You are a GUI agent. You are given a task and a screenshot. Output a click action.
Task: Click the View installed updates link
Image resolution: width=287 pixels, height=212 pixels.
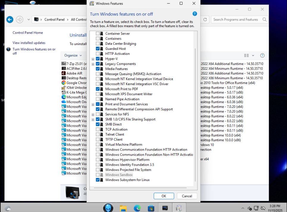(x=29, y=43)
